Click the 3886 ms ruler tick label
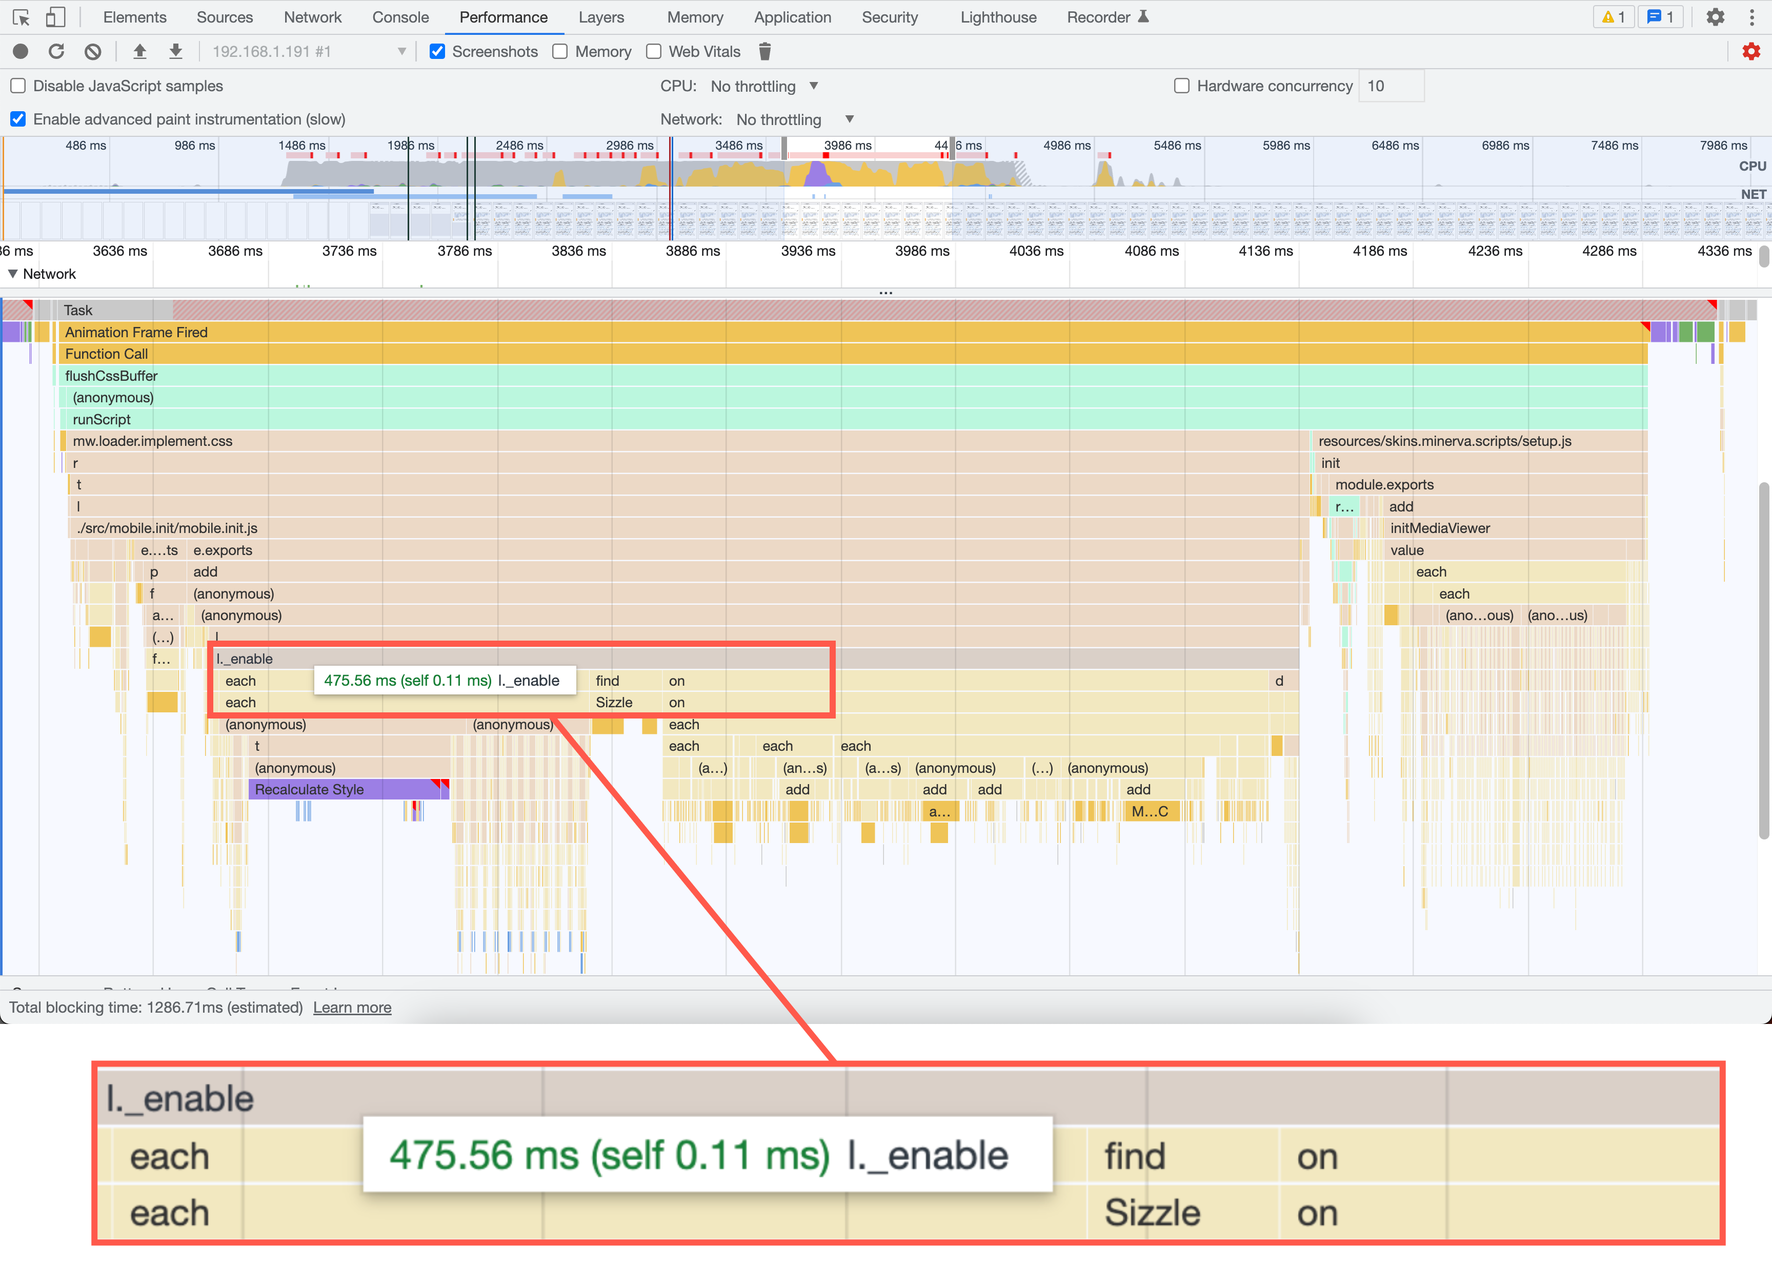 tap(692, 251)
